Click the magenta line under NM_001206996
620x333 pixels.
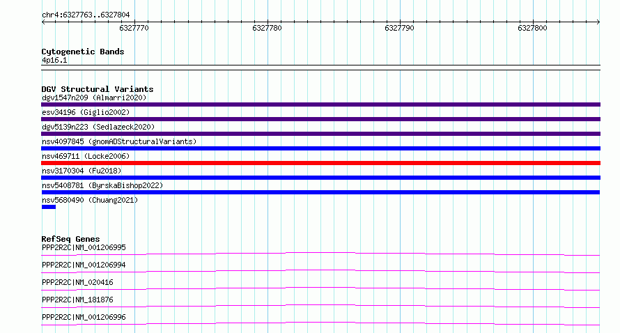pyautogui.click(x=320, y=323)
